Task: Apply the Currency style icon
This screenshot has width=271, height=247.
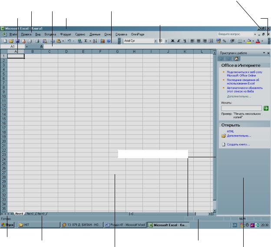Action: click(x=218, y=41)
